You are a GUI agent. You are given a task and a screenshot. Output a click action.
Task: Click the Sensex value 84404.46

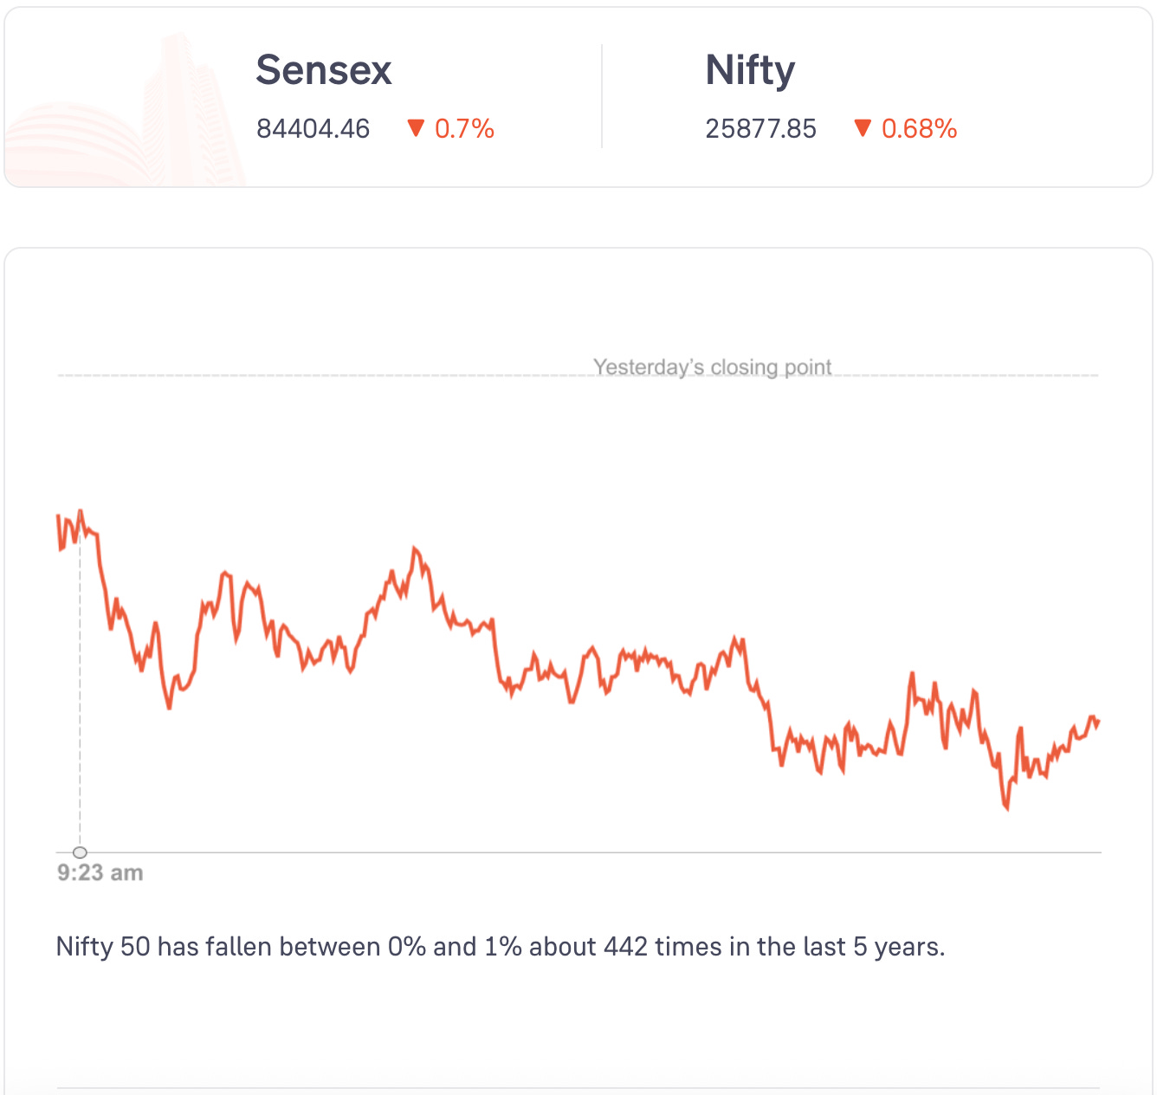tap(313, 129)
